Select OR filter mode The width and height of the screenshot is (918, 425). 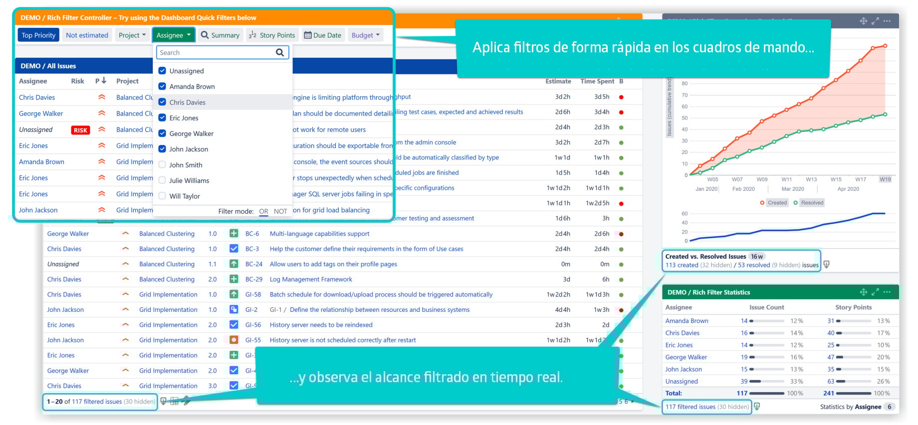coord(263,211)
